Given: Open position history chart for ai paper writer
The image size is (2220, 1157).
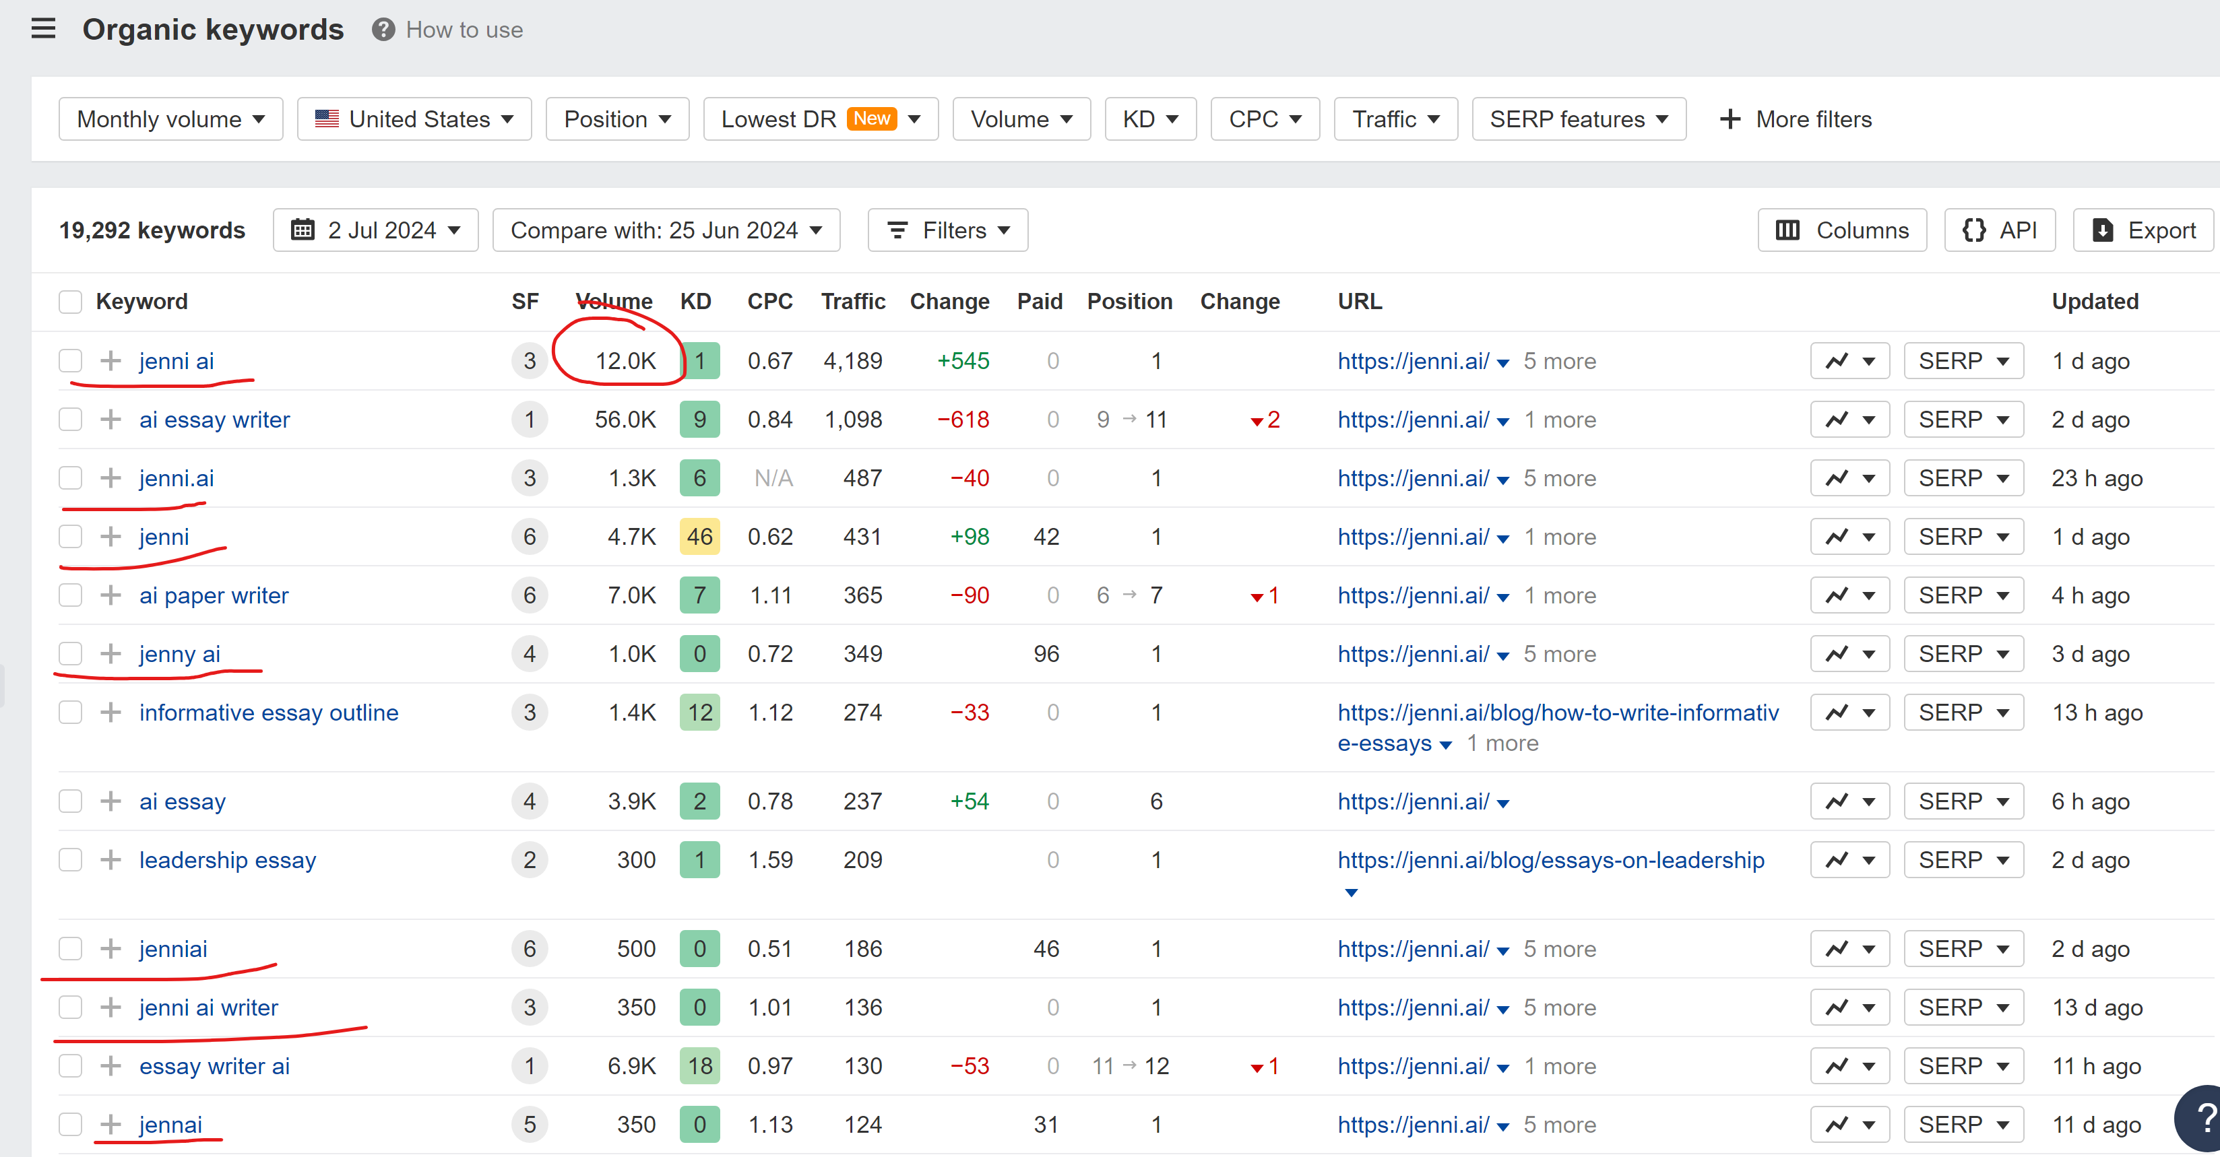Looking at the screenshot, I should point(1849,595).
